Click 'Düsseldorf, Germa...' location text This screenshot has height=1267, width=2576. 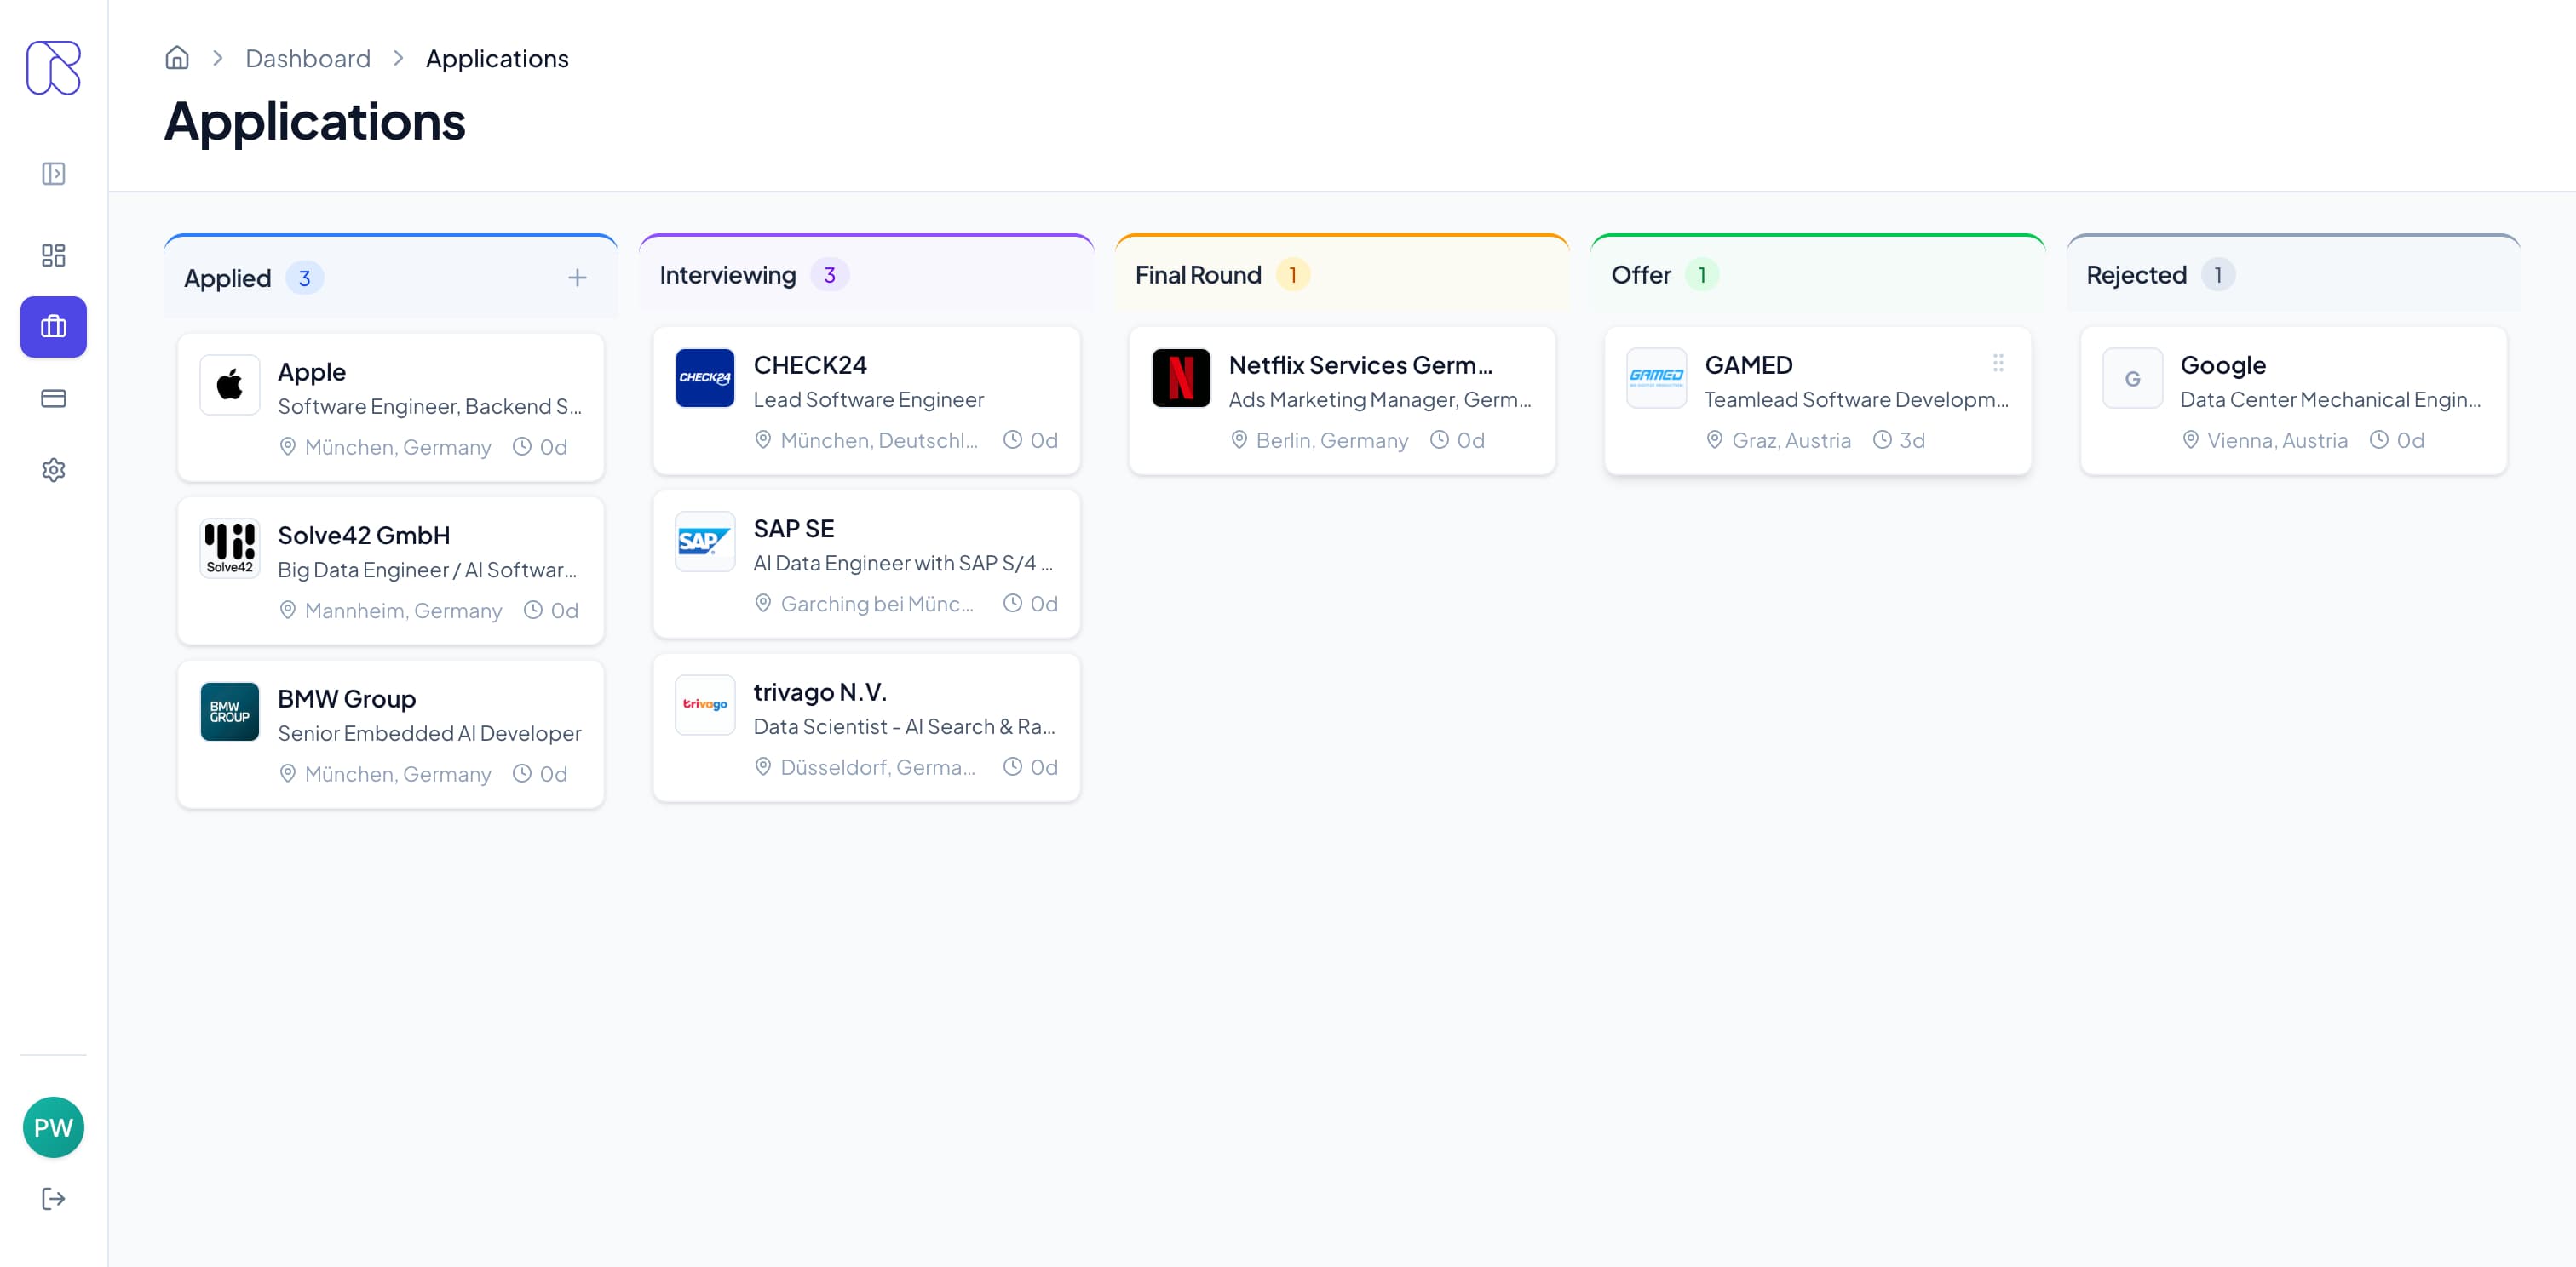coord(878,766)
